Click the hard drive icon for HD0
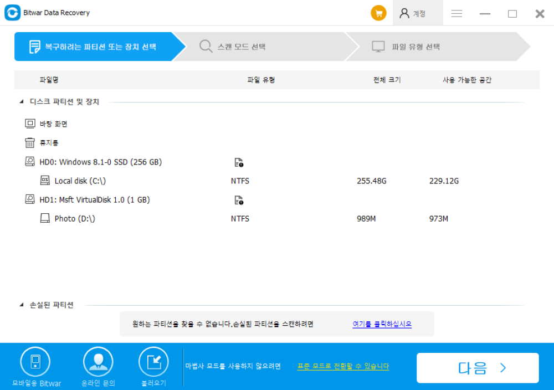Image resolution: width=554 pixels, height=390 pixels. pyautogui.click(x=30, y=161)
